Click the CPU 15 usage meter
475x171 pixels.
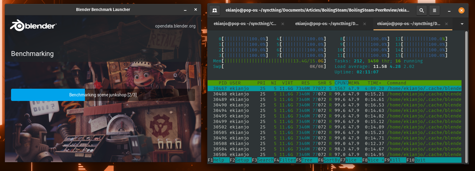[421, 55]
